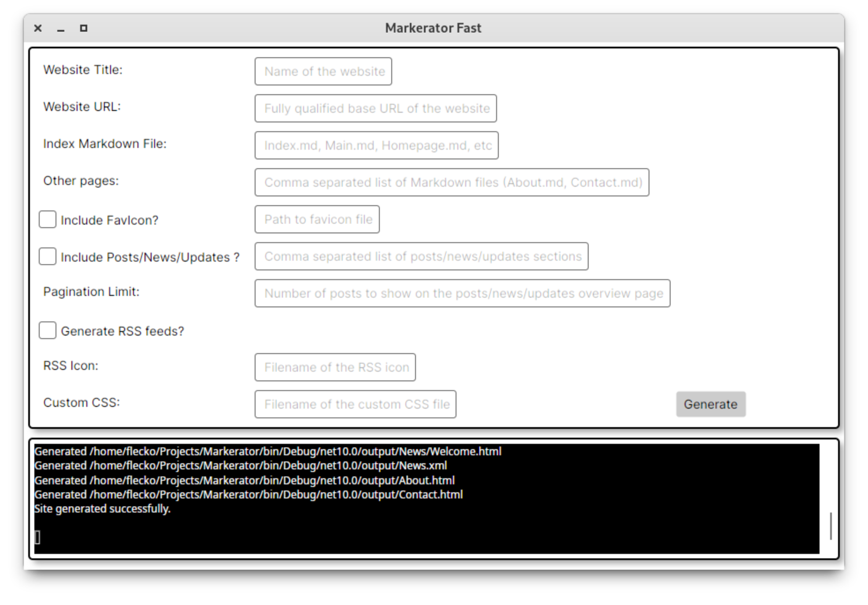The width and height of the screenshot is (868, 605).
Task: Focus the Website Title input field
Action: pyautogui.click(x=323, y=71)
